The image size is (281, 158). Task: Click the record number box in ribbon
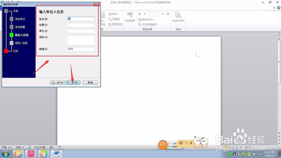(154, 14)
